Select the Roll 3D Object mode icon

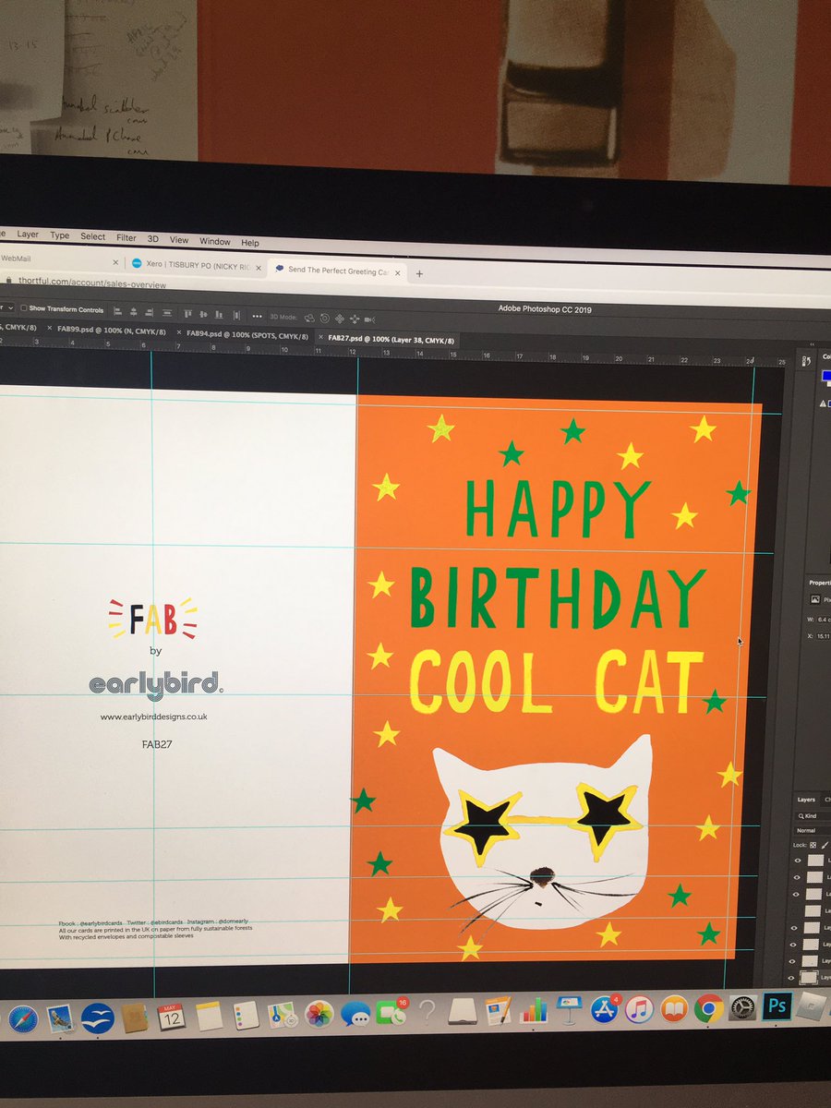[x=324, y=318]
